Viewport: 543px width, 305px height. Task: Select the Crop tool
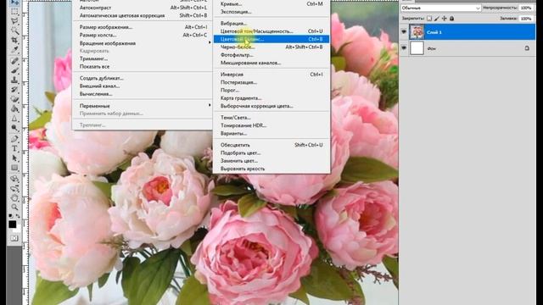point(14,41)
